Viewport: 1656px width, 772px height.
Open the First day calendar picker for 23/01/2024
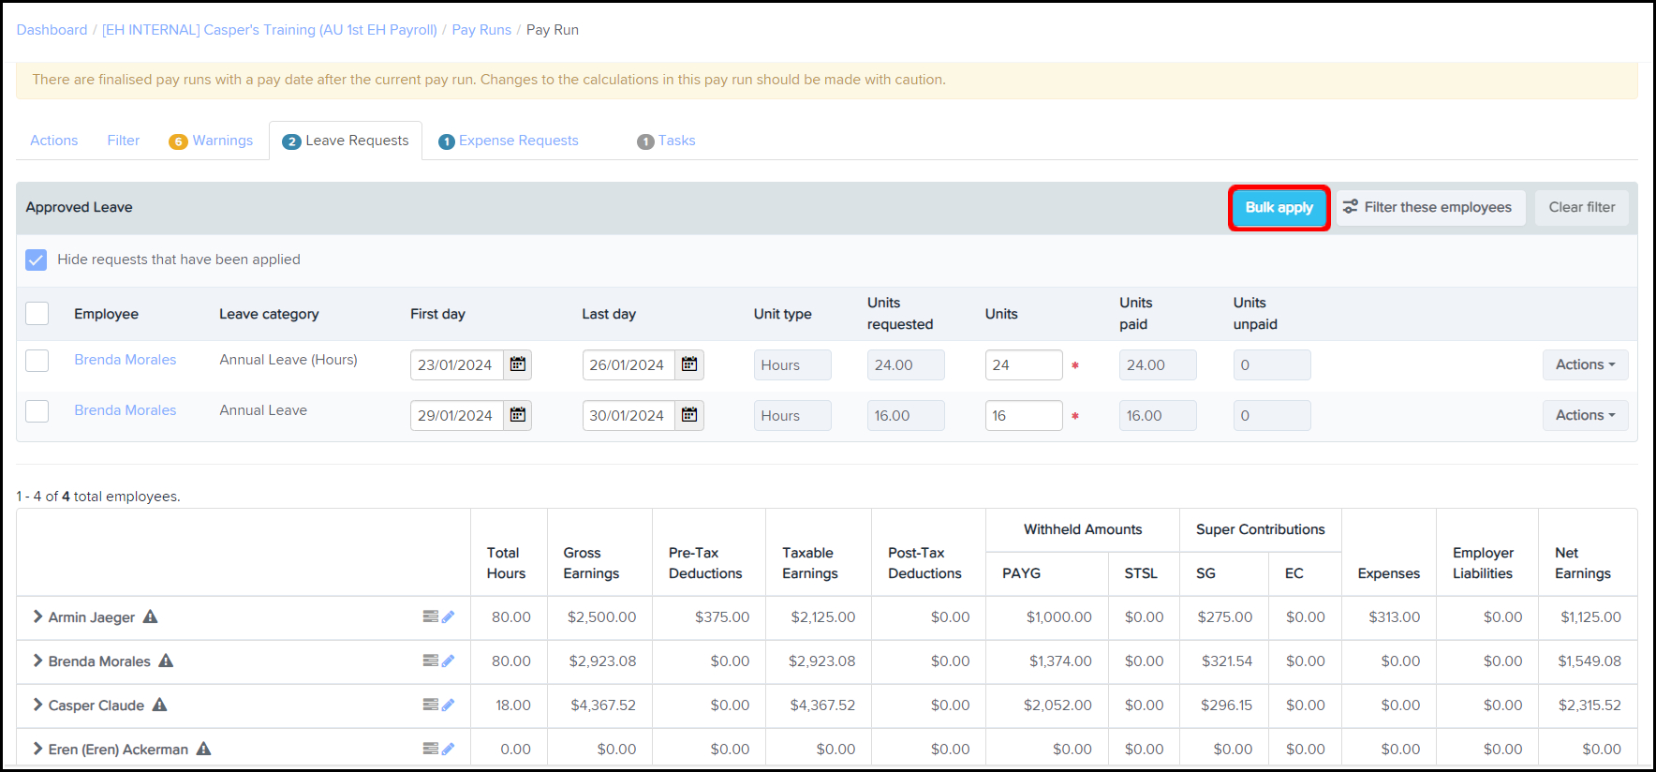point(517,364)
